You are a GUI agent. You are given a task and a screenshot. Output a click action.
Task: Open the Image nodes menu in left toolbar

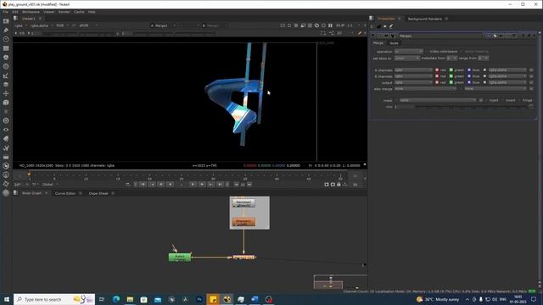coord(6,21)
